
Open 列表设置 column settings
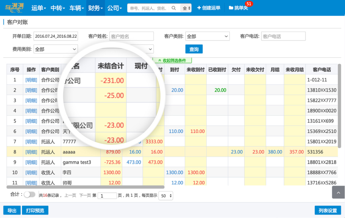(328, 211)
